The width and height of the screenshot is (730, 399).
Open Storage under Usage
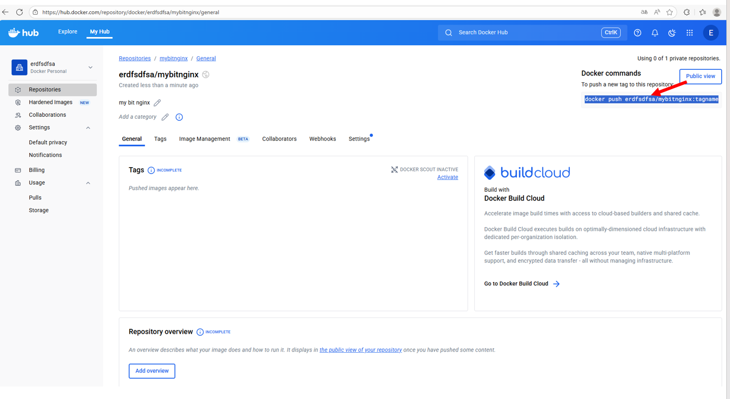39,210
